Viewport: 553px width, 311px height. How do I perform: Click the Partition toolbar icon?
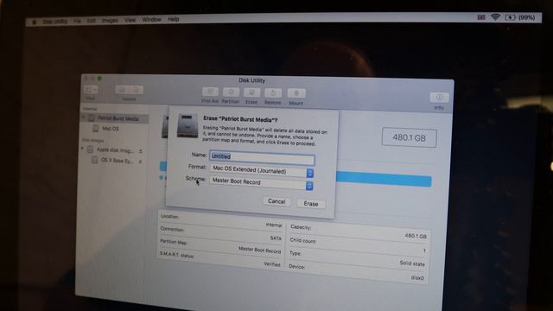231,92
